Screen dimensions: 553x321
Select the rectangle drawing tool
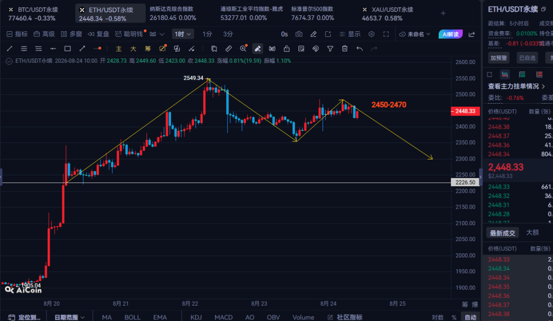(68, 49)
